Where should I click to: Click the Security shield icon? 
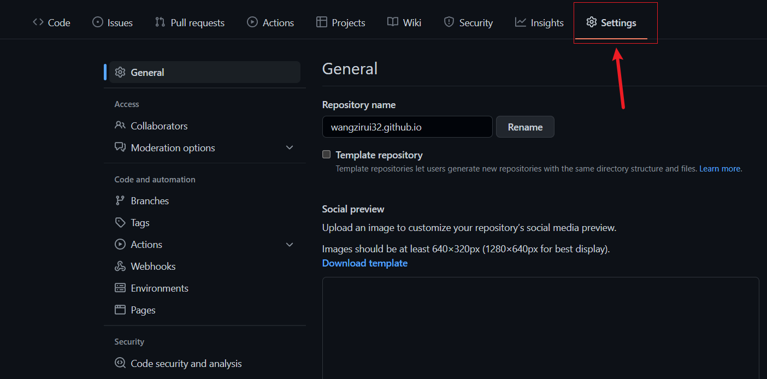(449, 22)
